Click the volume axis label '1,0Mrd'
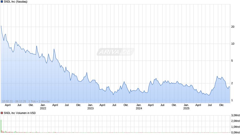This screenshot has height=135, width=241. click(x=235, y=127)
